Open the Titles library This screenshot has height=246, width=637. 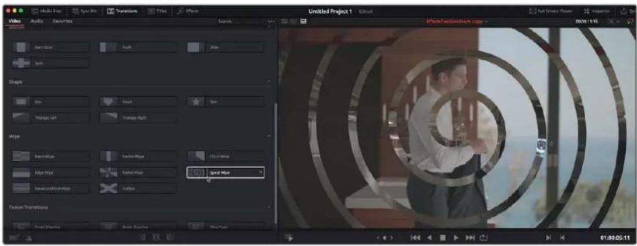(157, 11)
